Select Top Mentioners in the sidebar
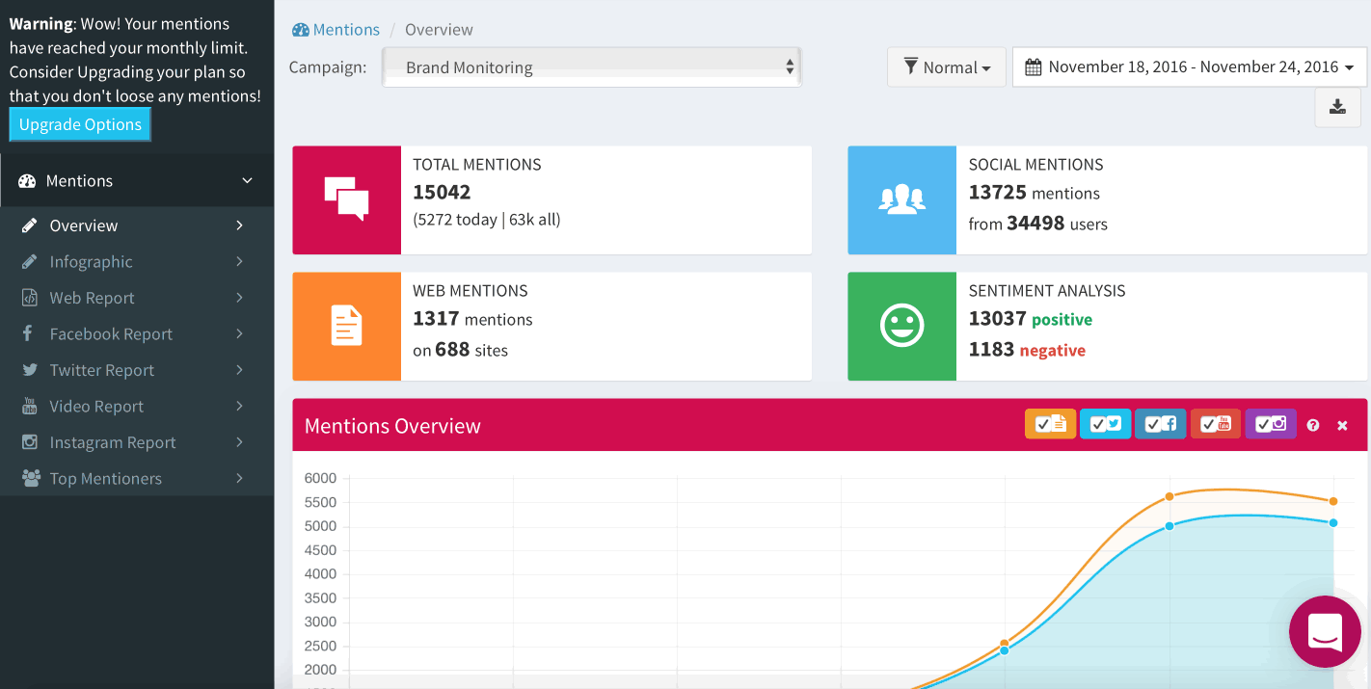The image size is (1371, 689). coord(105,479)
